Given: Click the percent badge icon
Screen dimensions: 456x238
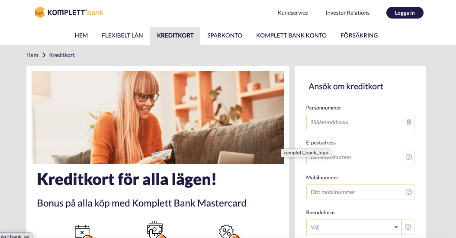Looking at the screenshot, I should (x=228, y=232).
